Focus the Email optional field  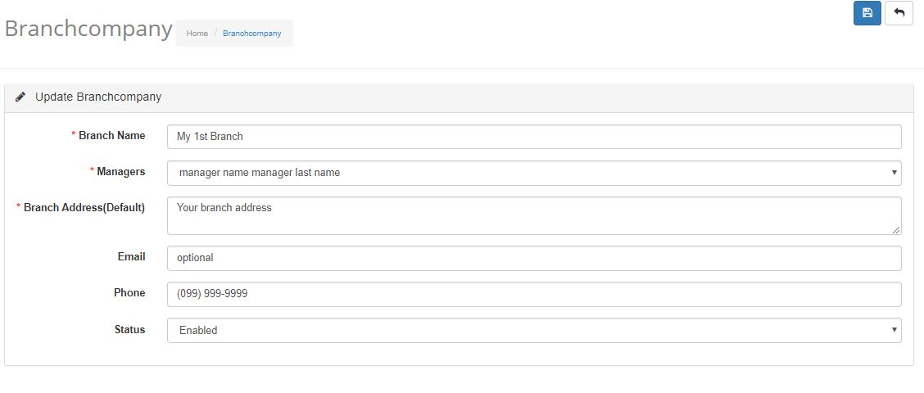[x=534, y=258]
